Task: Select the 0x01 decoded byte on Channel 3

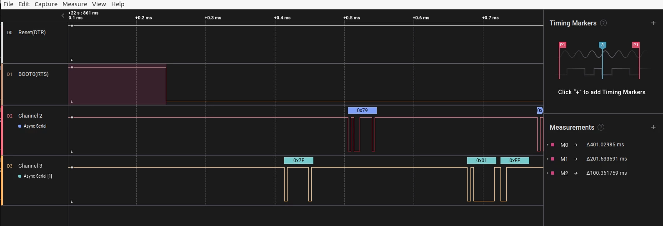Action: (481, 161)
